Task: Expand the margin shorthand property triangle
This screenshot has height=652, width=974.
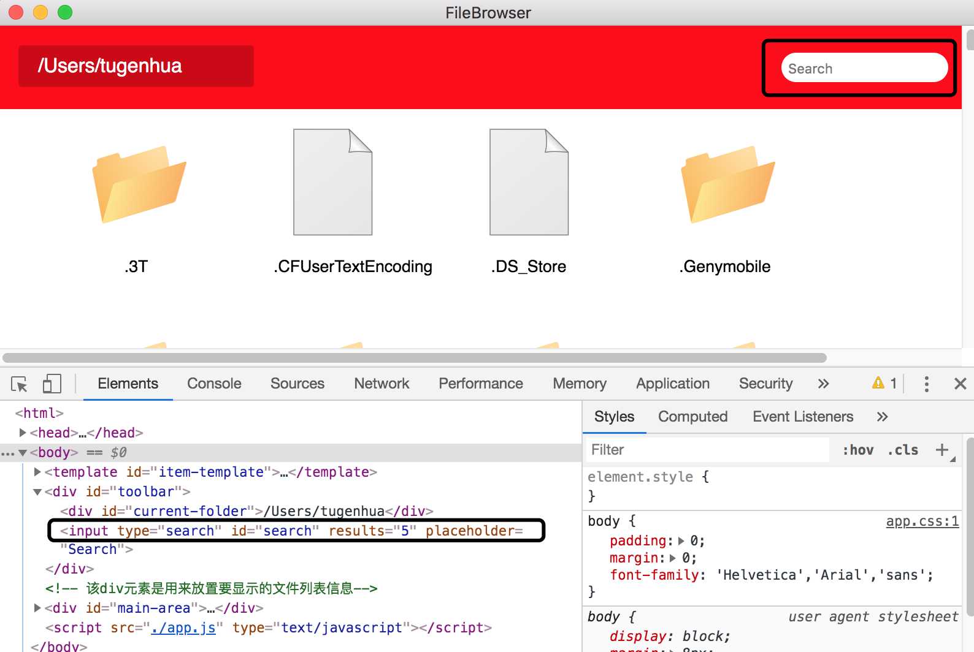Action: coord(672,558)
